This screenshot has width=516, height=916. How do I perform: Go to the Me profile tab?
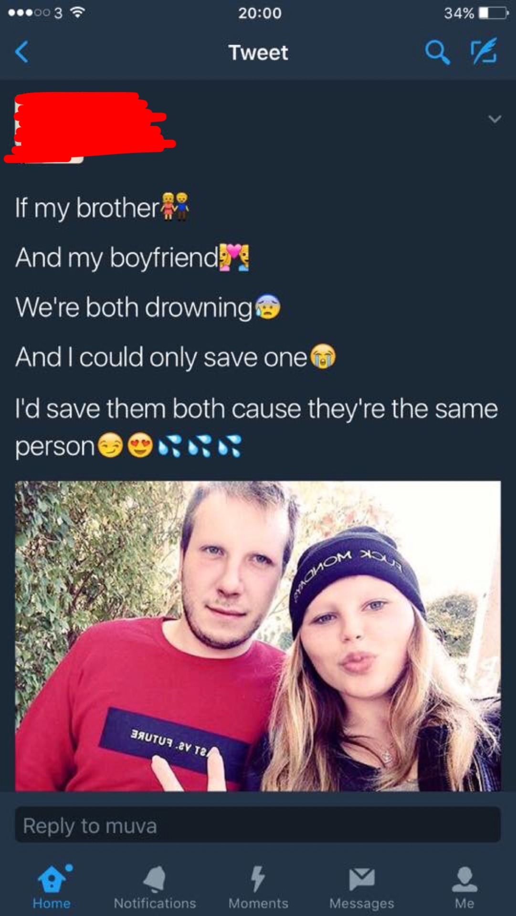coord(464,887)
